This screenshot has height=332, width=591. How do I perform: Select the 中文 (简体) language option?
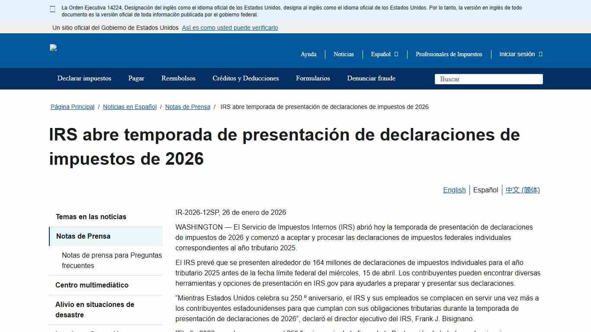tap(523, 190)
